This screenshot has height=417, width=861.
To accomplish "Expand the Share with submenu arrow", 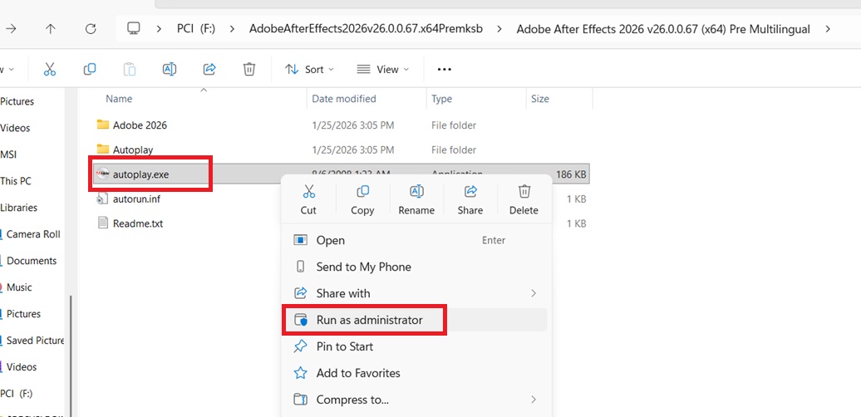I will (534, 293).
